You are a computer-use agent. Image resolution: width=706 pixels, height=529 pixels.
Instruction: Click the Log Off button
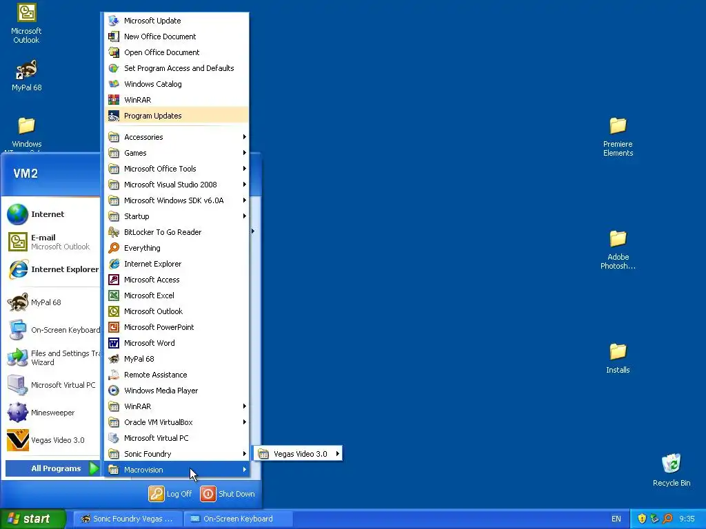click(x=170, y=494)
